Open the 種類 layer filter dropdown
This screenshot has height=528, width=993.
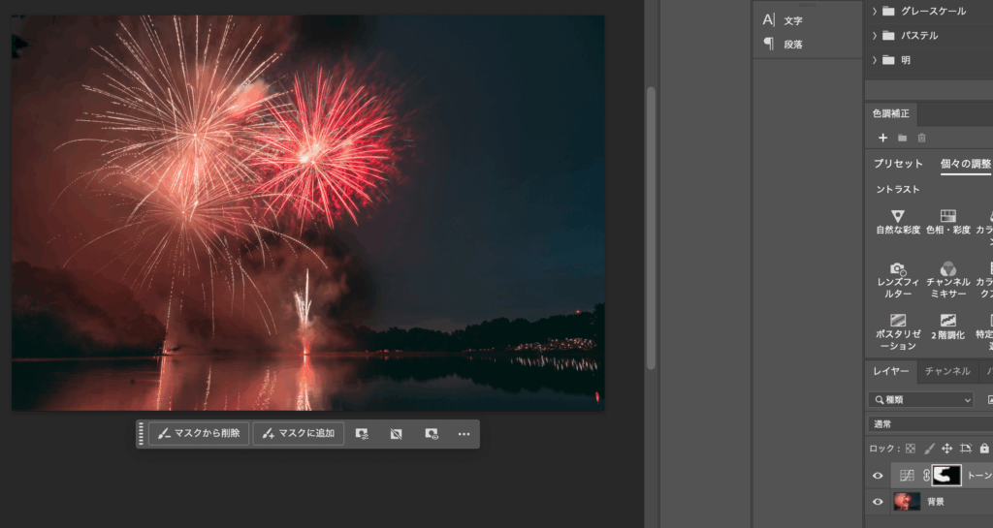(x=920, y=400)
